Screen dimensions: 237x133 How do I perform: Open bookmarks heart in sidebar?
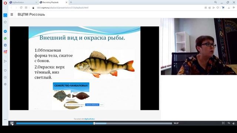pos(5,71)
